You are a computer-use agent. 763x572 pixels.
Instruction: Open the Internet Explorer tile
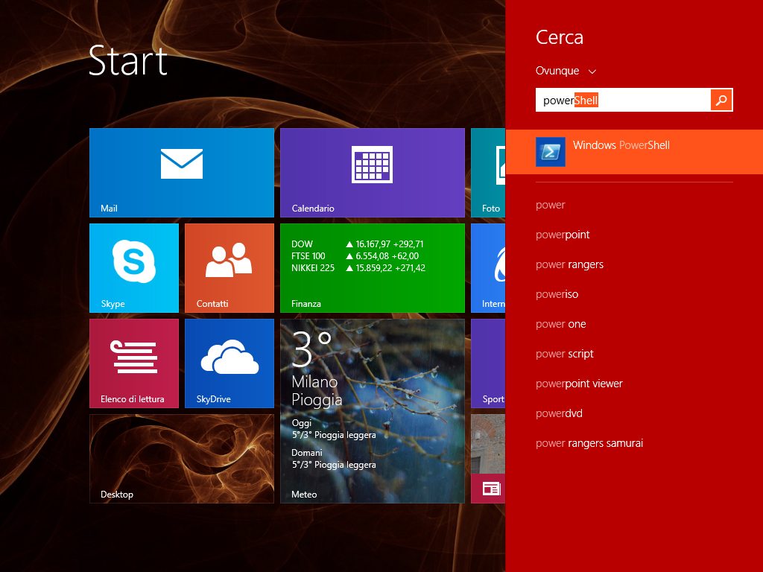click(x=489, y=267)
